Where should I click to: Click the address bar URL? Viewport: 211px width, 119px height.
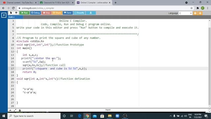(38, 8)
